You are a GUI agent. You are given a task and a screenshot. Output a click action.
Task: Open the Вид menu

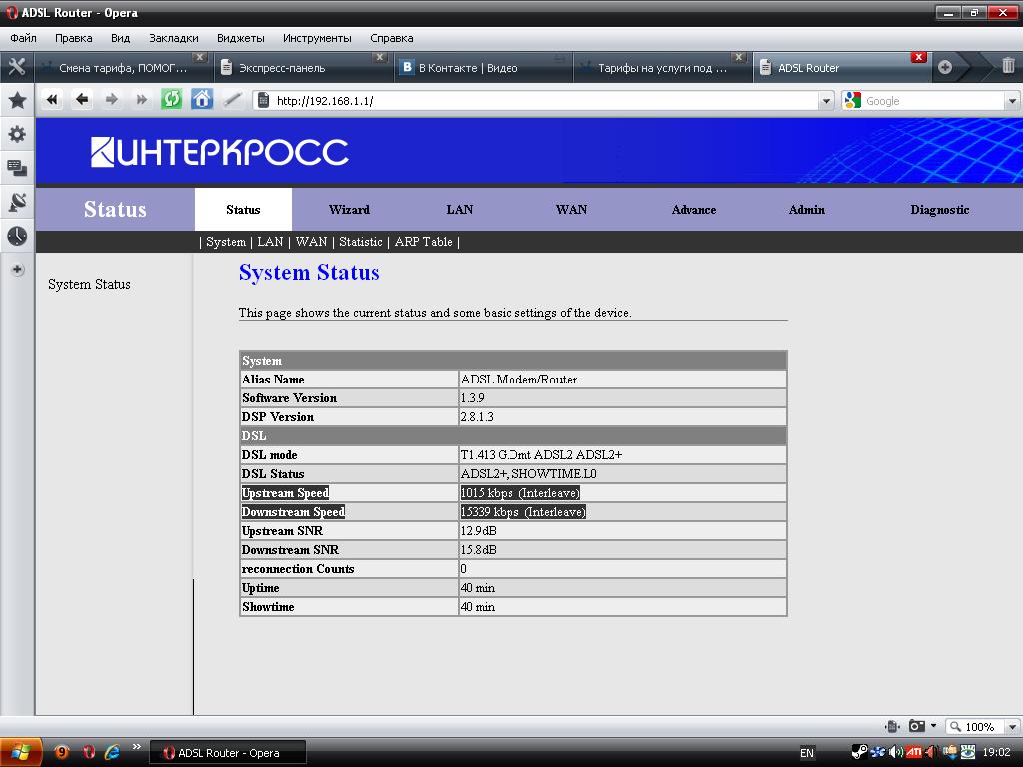click(120, 38)
